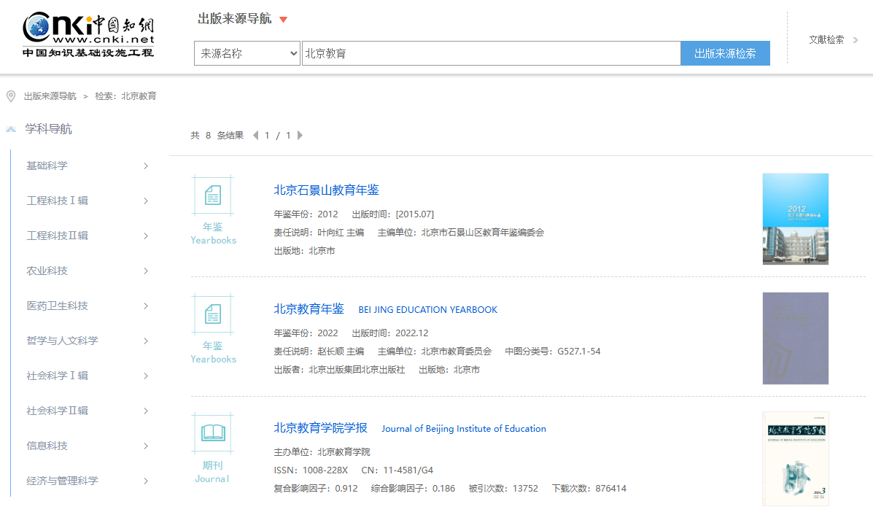This screenshot has height=512, width=873.
Task: Expand the 基础科学 chevron
Action: (146, 166)
